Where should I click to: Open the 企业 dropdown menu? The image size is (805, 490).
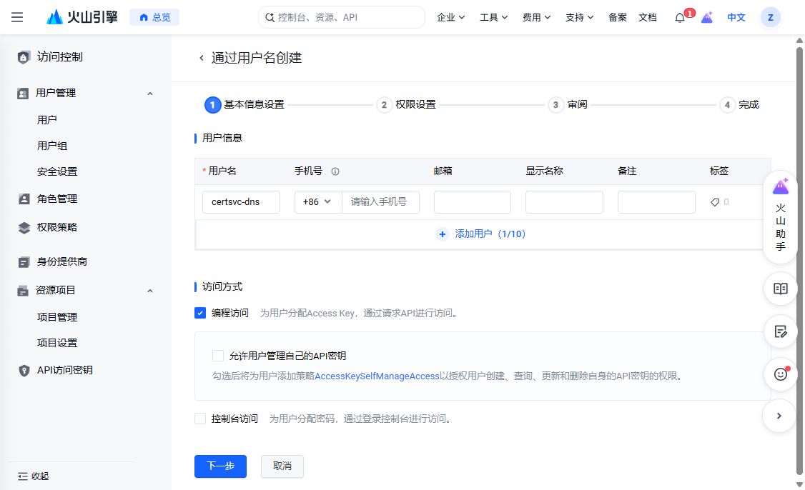451,17
